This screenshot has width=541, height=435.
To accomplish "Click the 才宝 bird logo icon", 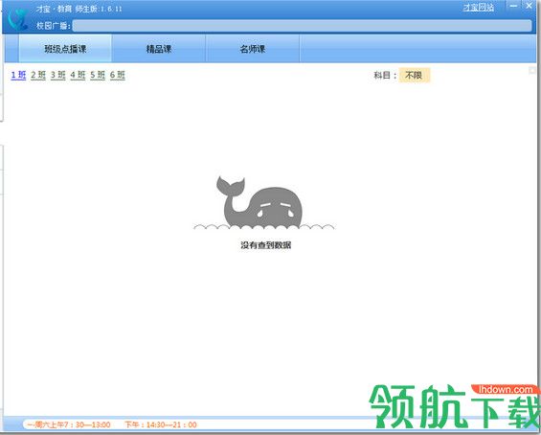I will pyautogui.click(x=17, y=18).
